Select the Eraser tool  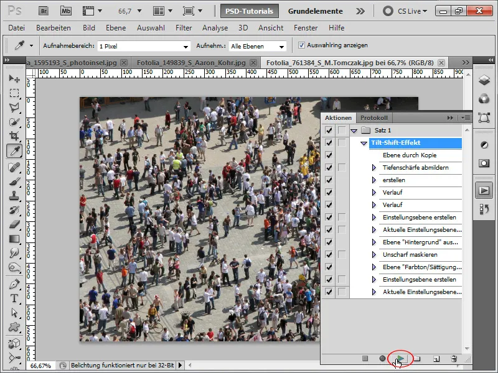coord(14,224)
